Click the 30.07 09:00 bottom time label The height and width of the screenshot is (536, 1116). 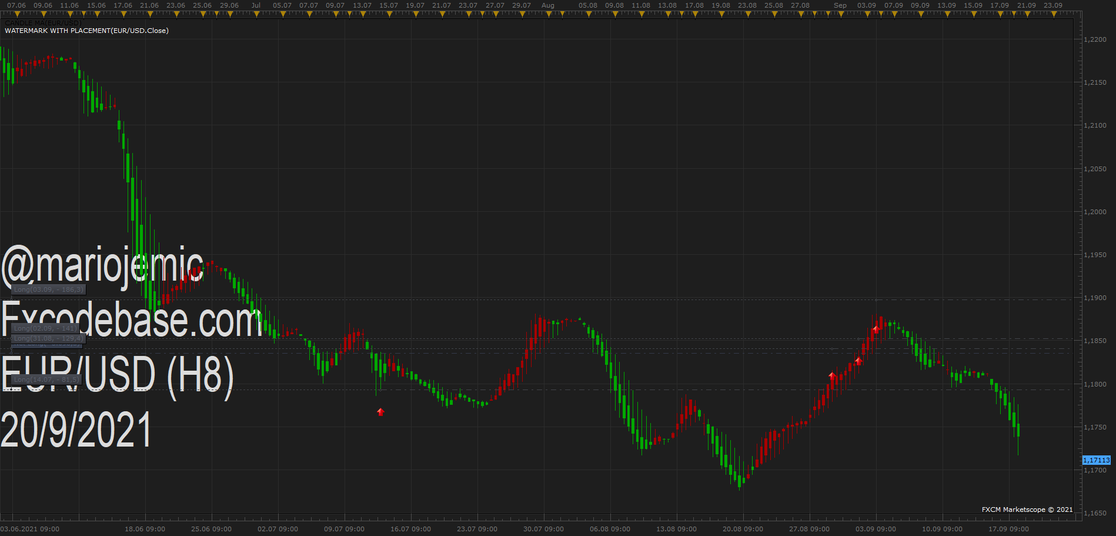[543, 529]
